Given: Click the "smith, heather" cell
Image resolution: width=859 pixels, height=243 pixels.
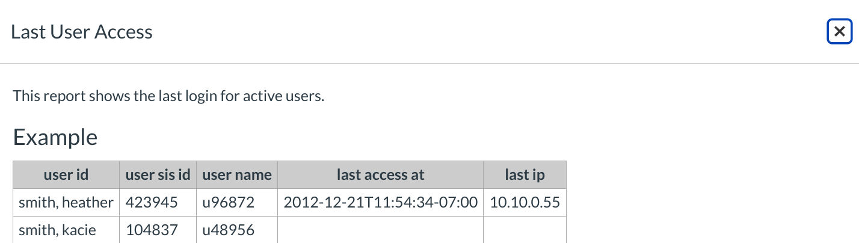Looking at the screenshot, I should [x=66, y=203].
